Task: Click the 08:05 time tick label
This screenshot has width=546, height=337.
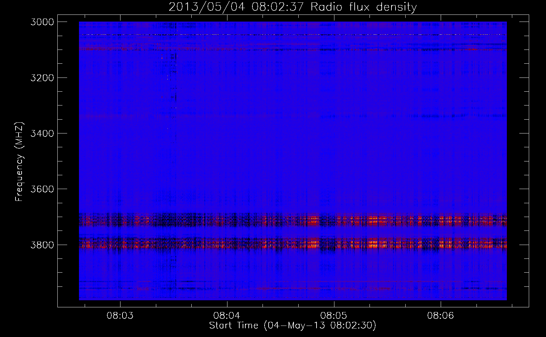Action: pyautogui.click(x=334, y=316)
